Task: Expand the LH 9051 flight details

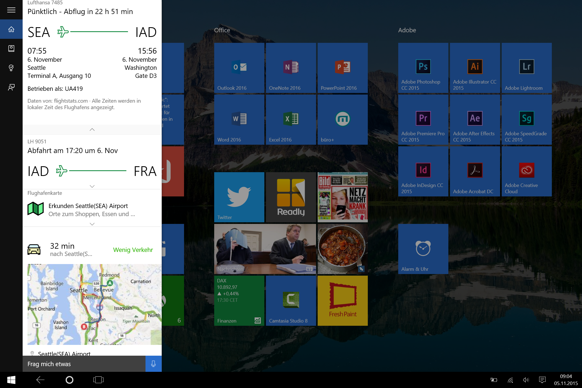Action: point(92,186)
